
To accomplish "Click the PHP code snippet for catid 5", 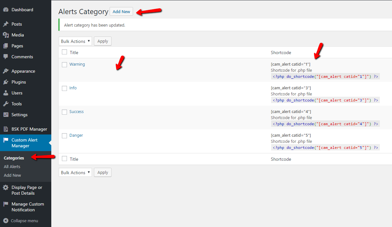I will (325, 148).
